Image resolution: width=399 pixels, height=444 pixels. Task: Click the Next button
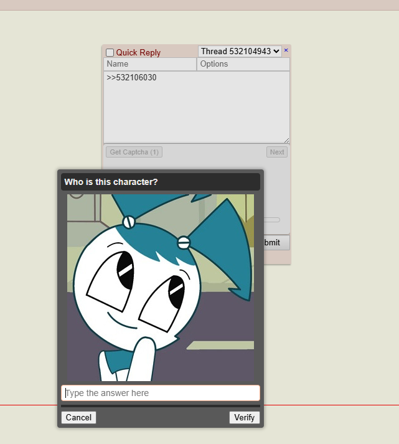pyautogui.click(x=277, y=152)
